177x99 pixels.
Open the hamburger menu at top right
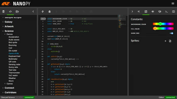click(173, 3)
